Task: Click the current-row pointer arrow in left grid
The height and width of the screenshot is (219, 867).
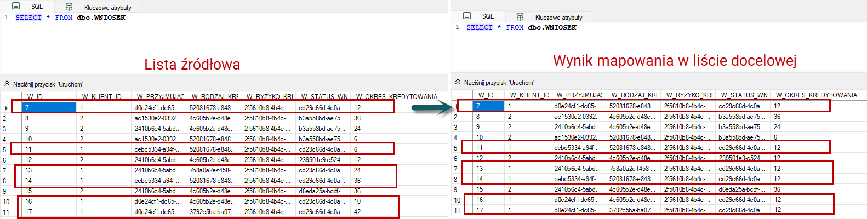Action: [x=6, y=108]
